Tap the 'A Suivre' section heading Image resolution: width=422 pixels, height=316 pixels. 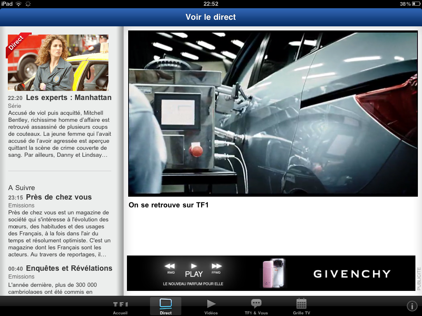pos(21,188)
